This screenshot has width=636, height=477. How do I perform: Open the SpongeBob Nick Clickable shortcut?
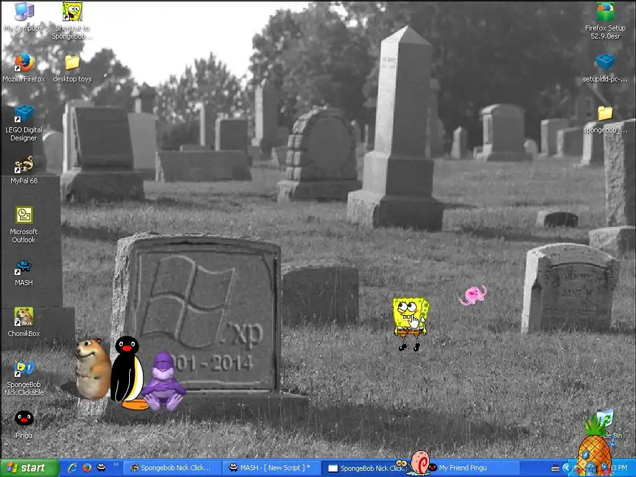point(24,378)
